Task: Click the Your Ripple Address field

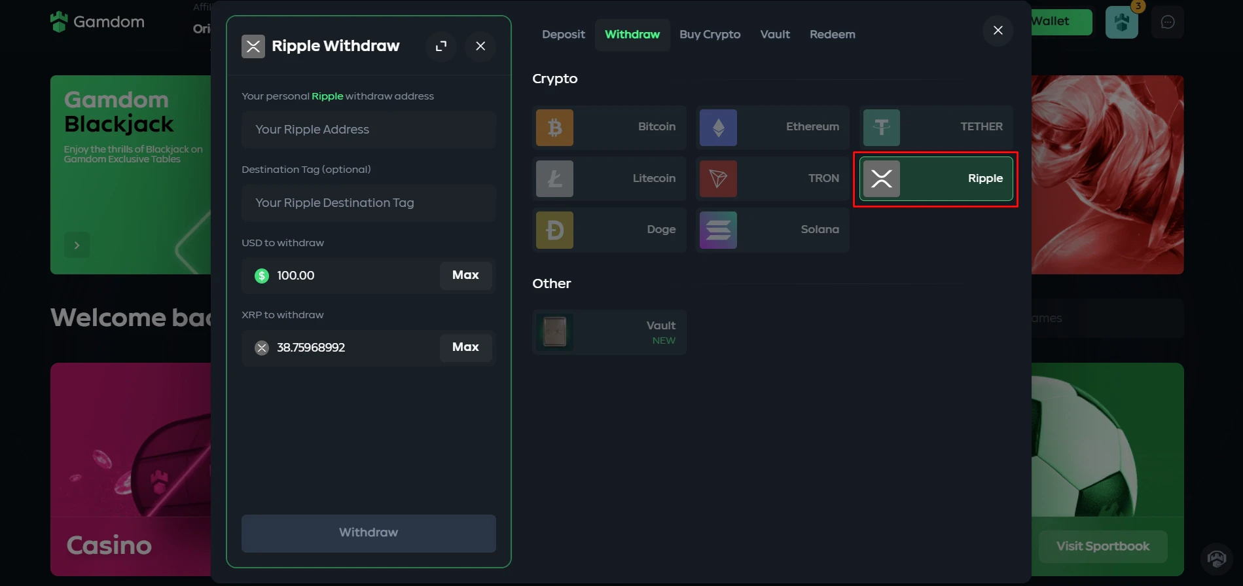Action: (369, 130)
